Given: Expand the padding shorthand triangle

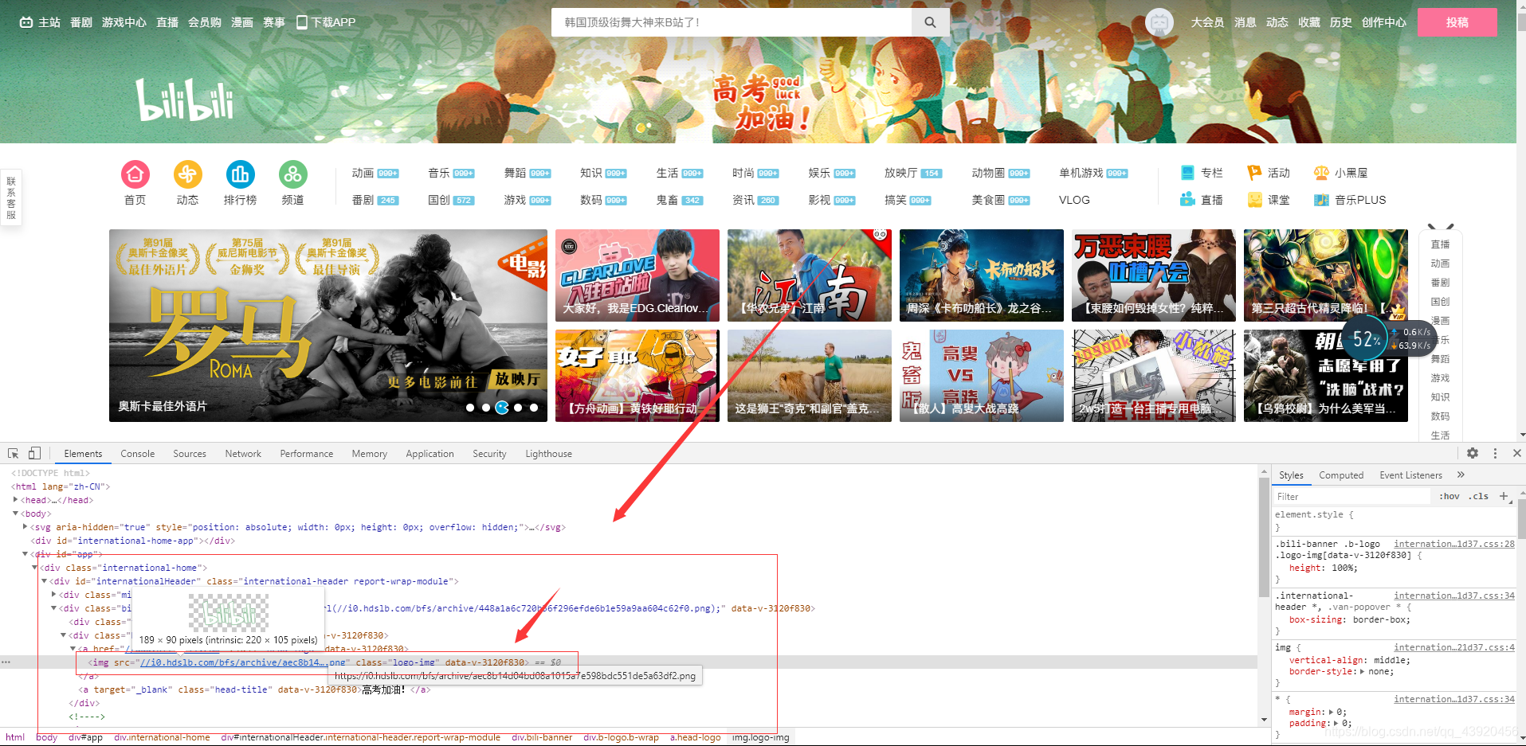Looking at the screenshot, I should [x=1336, y=724].
